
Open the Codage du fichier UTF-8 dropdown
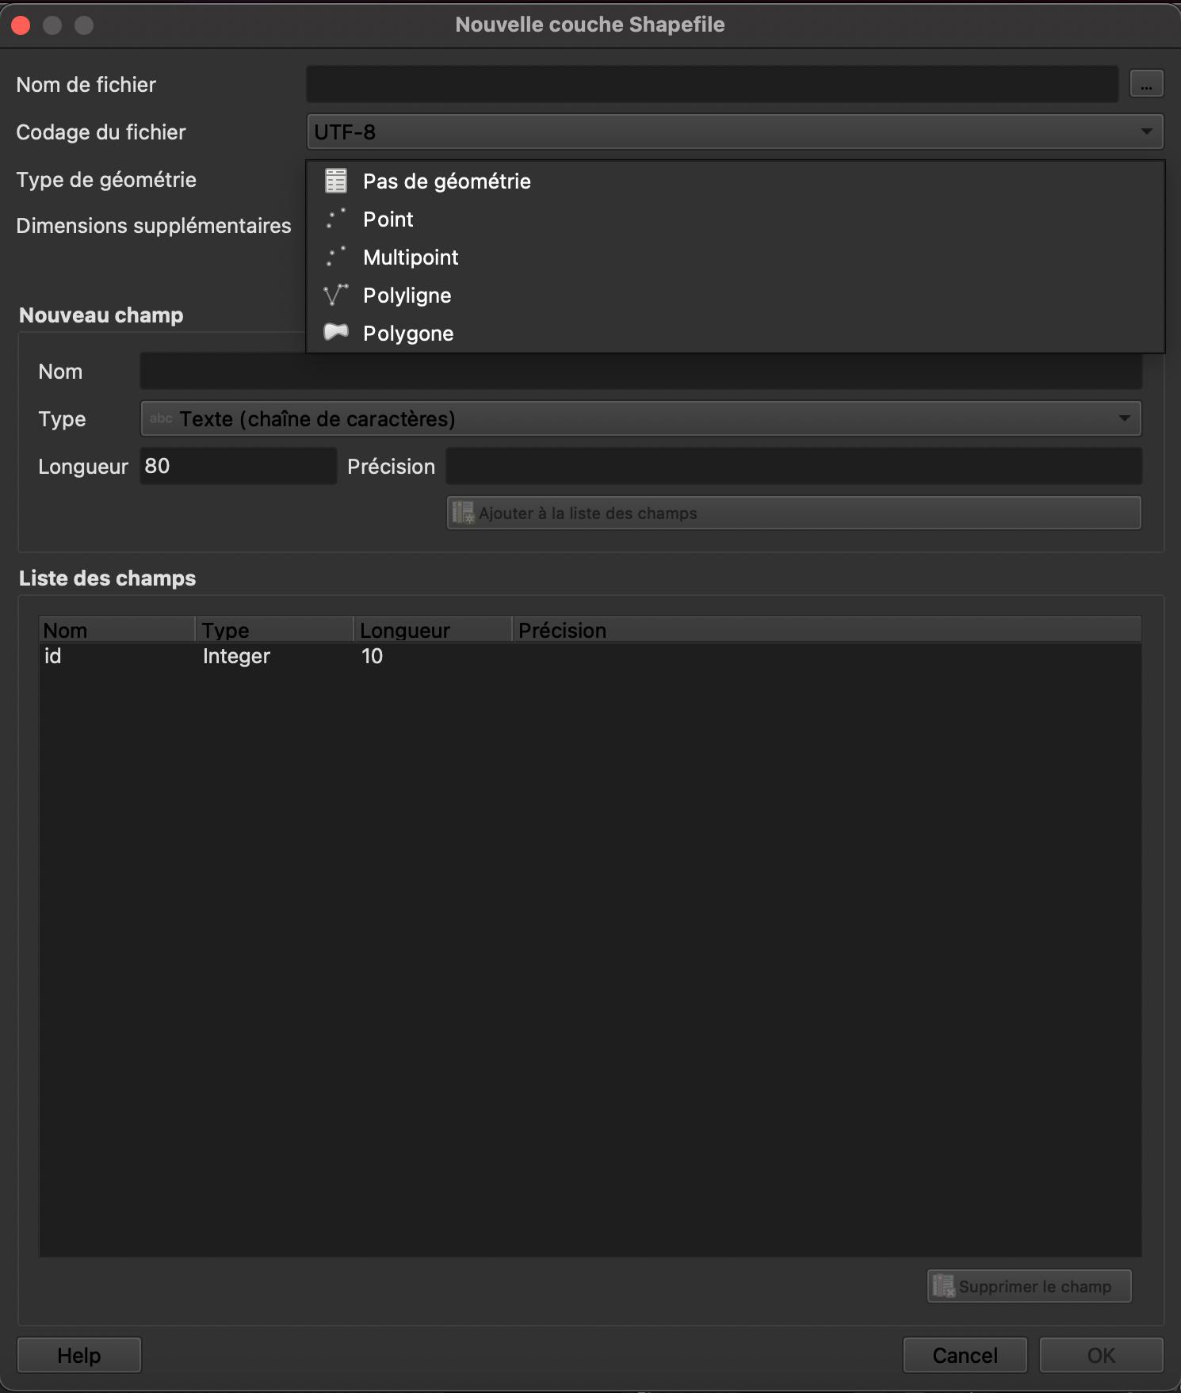tap(734, 132)
